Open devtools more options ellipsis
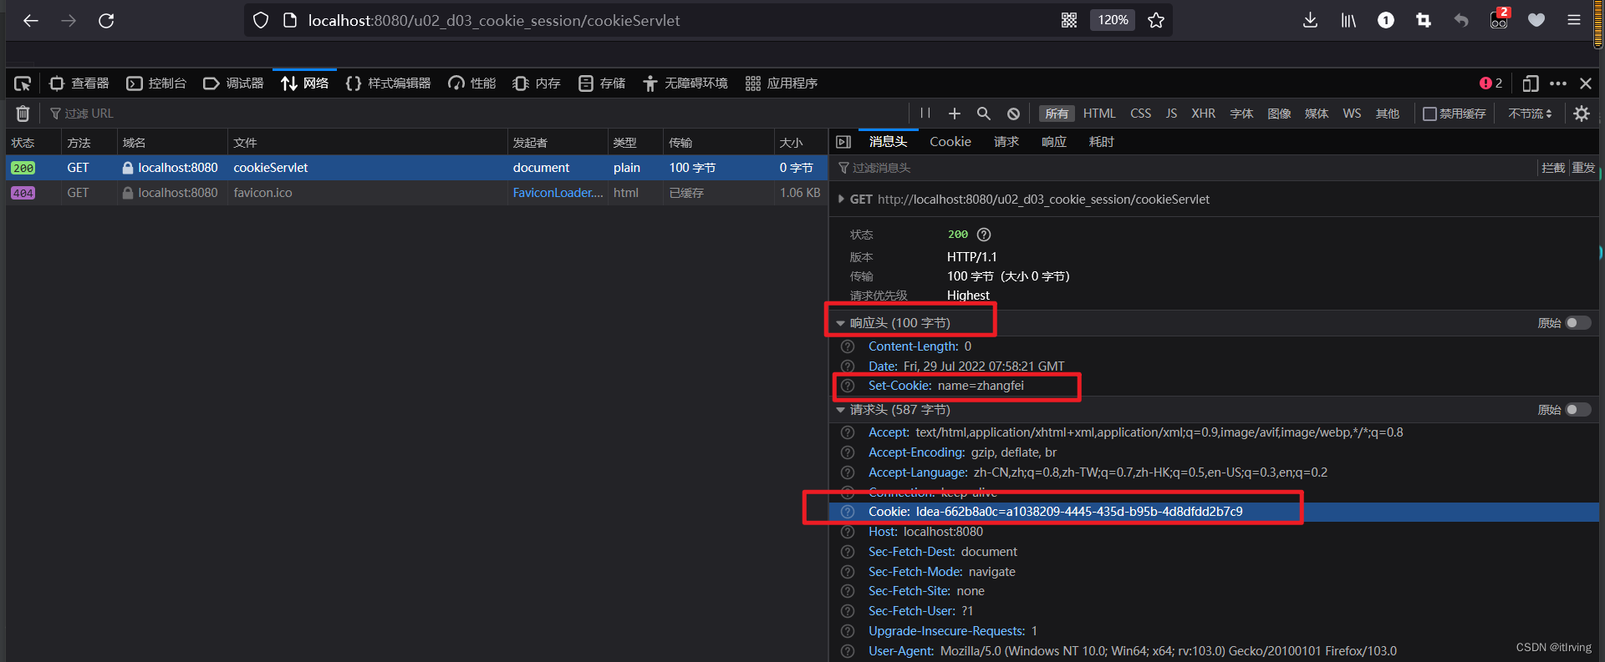 [x=1558, y=83]
